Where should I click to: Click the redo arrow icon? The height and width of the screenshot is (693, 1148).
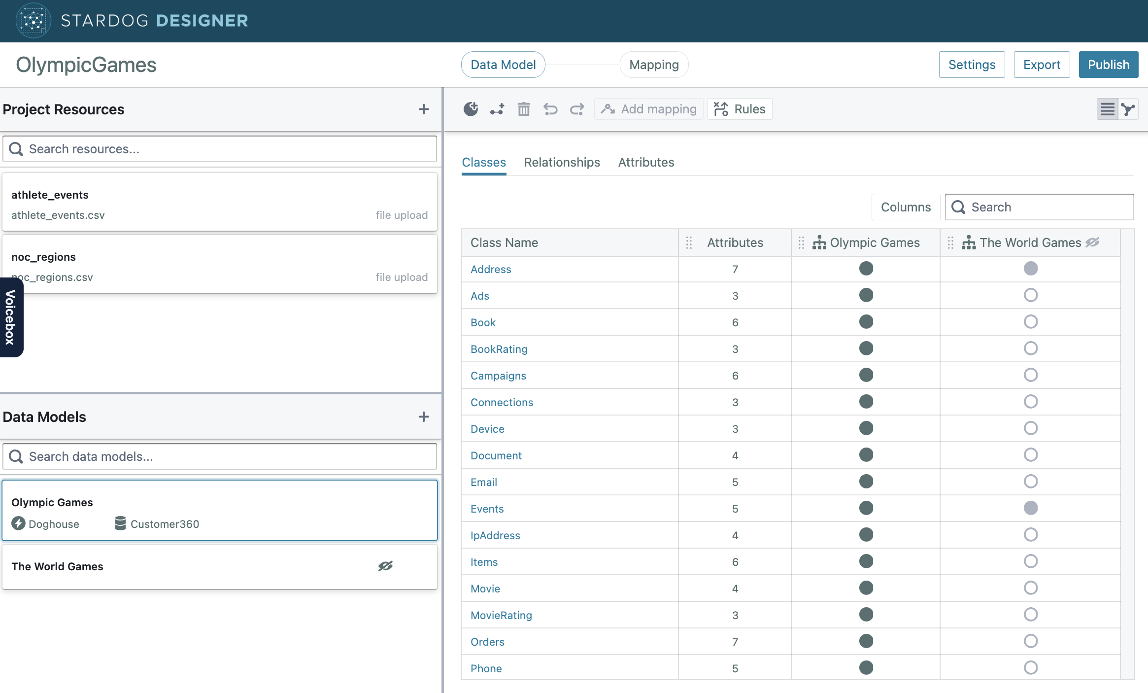tap(577, 109)
